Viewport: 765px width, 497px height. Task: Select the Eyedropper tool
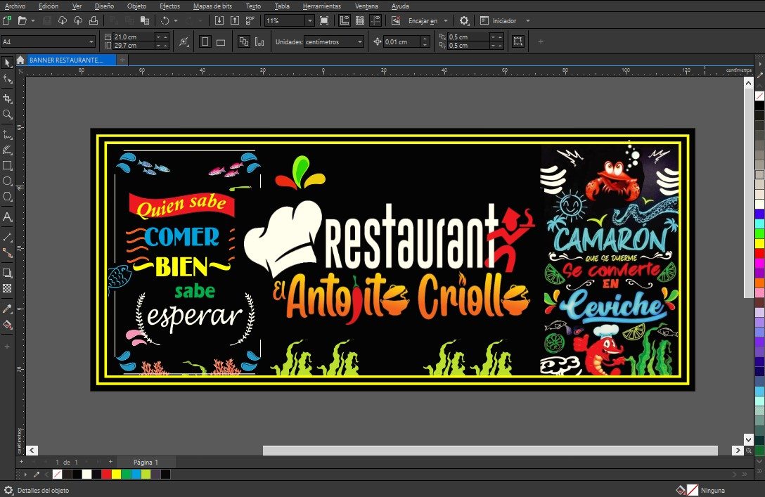8,309
